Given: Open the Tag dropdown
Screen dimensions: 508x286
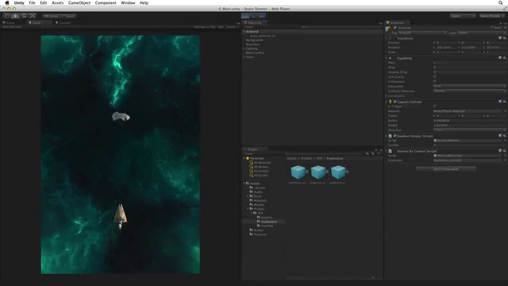Looking at the screenshot, I should pos(422,33).
